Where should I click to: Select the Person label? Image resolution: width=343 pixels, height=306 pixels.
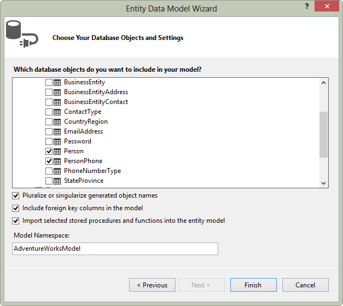point(74,151)
